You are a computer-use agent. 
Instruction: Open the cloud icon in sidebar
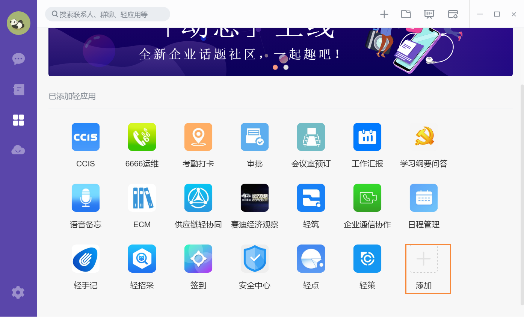(18, 150)
